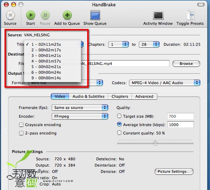Choose title 3 - 00h01m21s
Screen dimensions: 210x190
[52, 56]
